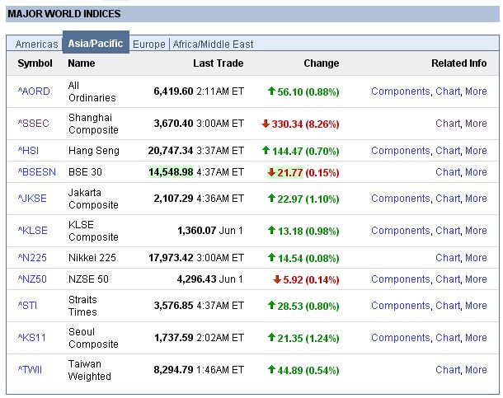Image resolution: width=503 pixels, height=398 pixels.
Task: Open the ^KLSE symbol link
Action: pyautogui.click(x=32, y=231)
